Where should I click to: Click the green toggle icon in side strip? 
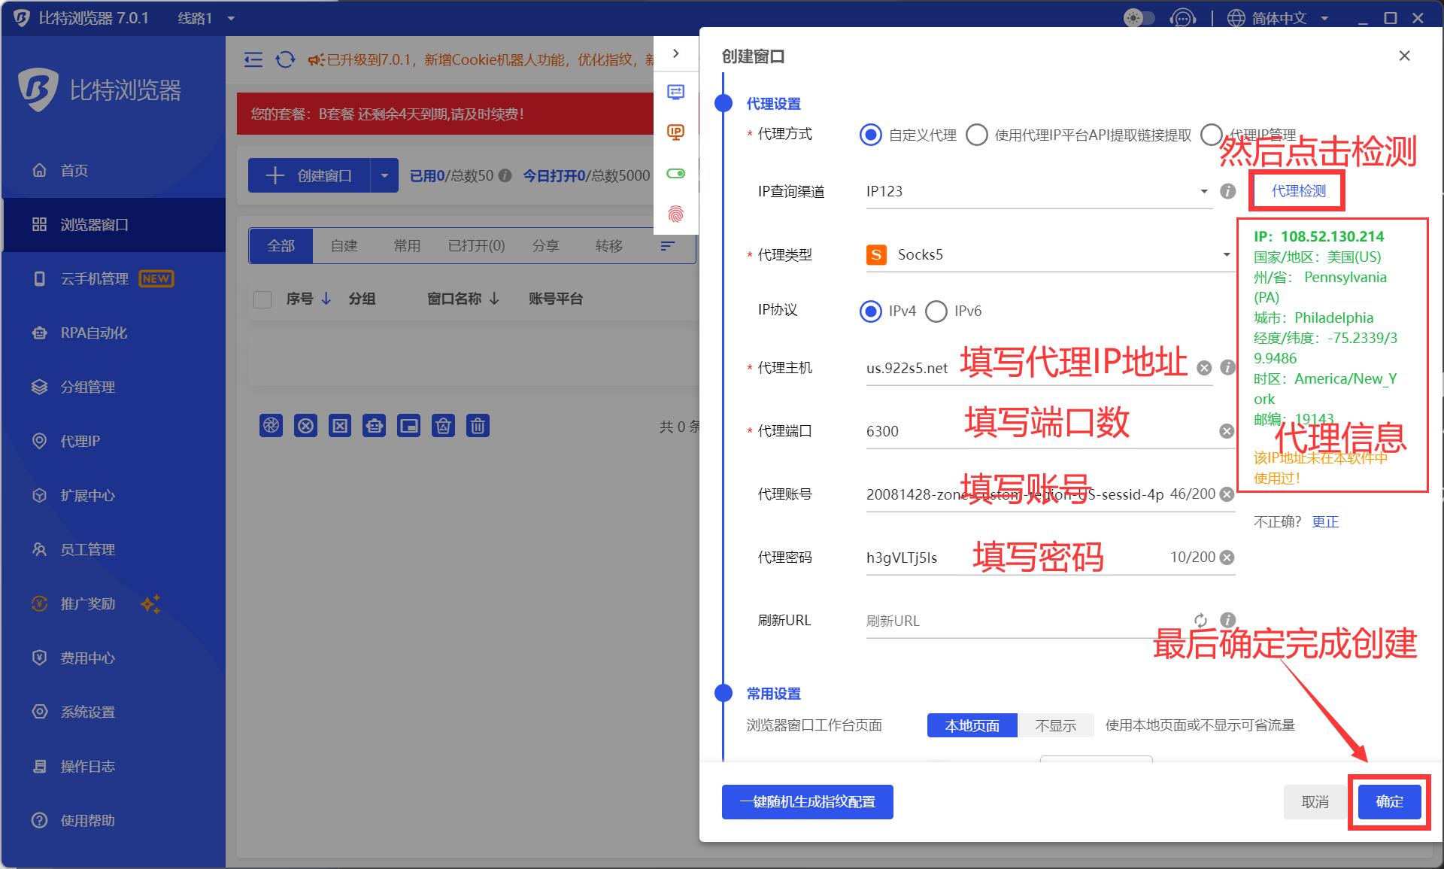point(675,174)
